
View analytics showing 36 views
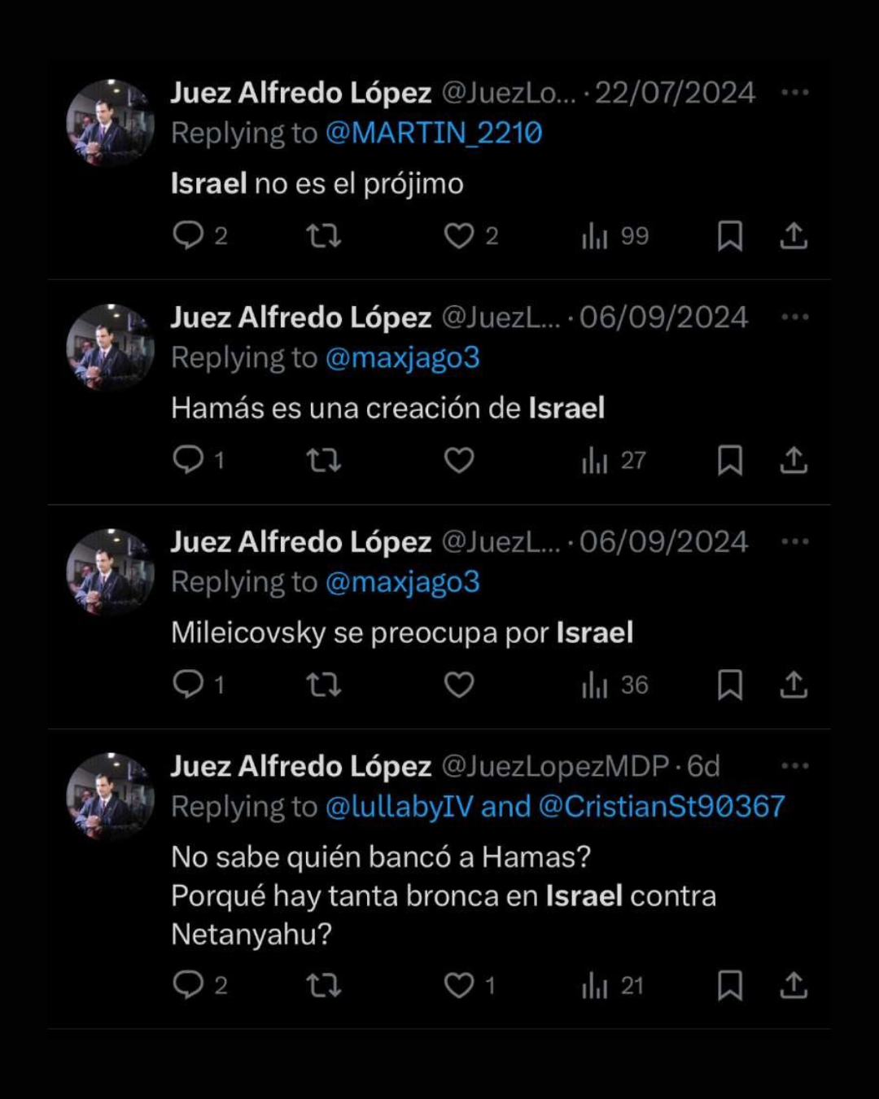(614, 685)
